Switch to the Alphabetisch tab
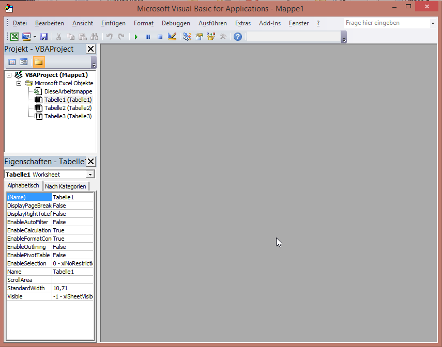The height and width of the screenshot is (347, 442). (23, 185)
